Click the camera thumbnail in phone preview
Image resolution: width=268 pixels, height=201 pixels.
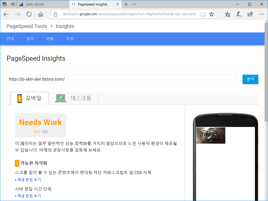pyautogui.click(x=211, y=135)
